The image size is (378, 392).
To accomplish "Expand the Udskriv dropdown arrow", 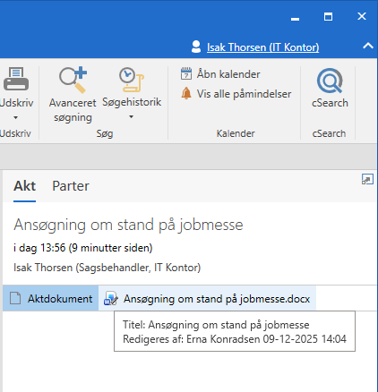I will pos(15,118).
